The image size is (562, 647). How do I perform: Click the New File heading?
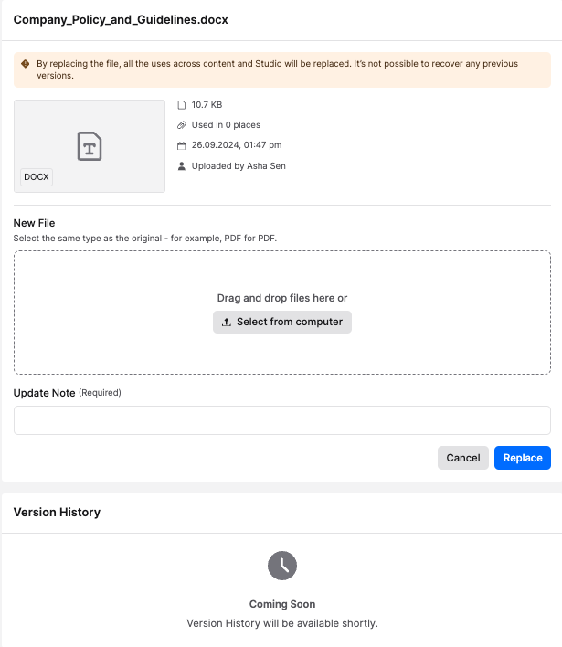[x=34, y=223]
